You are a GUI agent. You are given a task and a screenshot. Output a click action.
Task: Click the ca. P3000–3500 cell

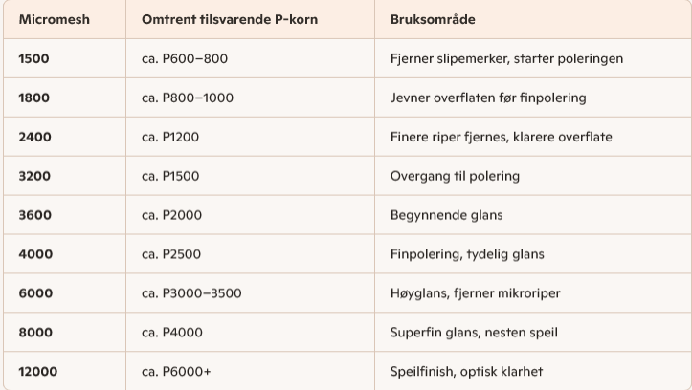(191, 293)
